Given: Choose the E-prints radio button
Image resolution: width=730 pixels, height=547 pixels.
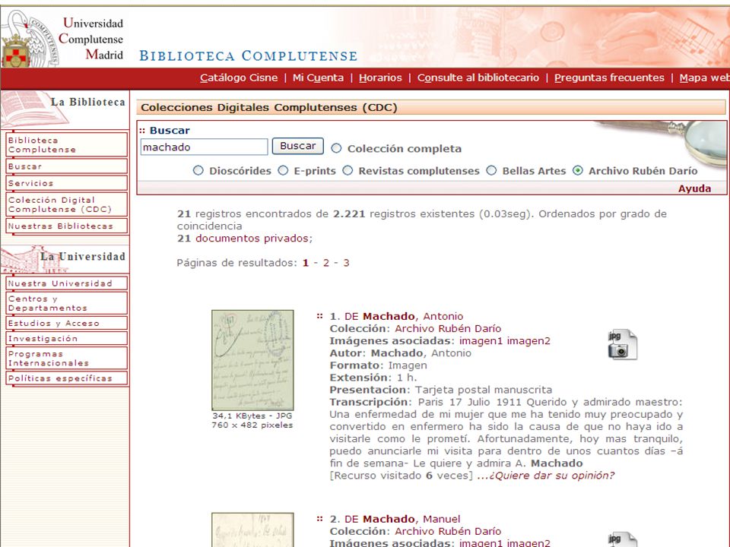Looking at the screenshot, I should (x=283, y=171).
